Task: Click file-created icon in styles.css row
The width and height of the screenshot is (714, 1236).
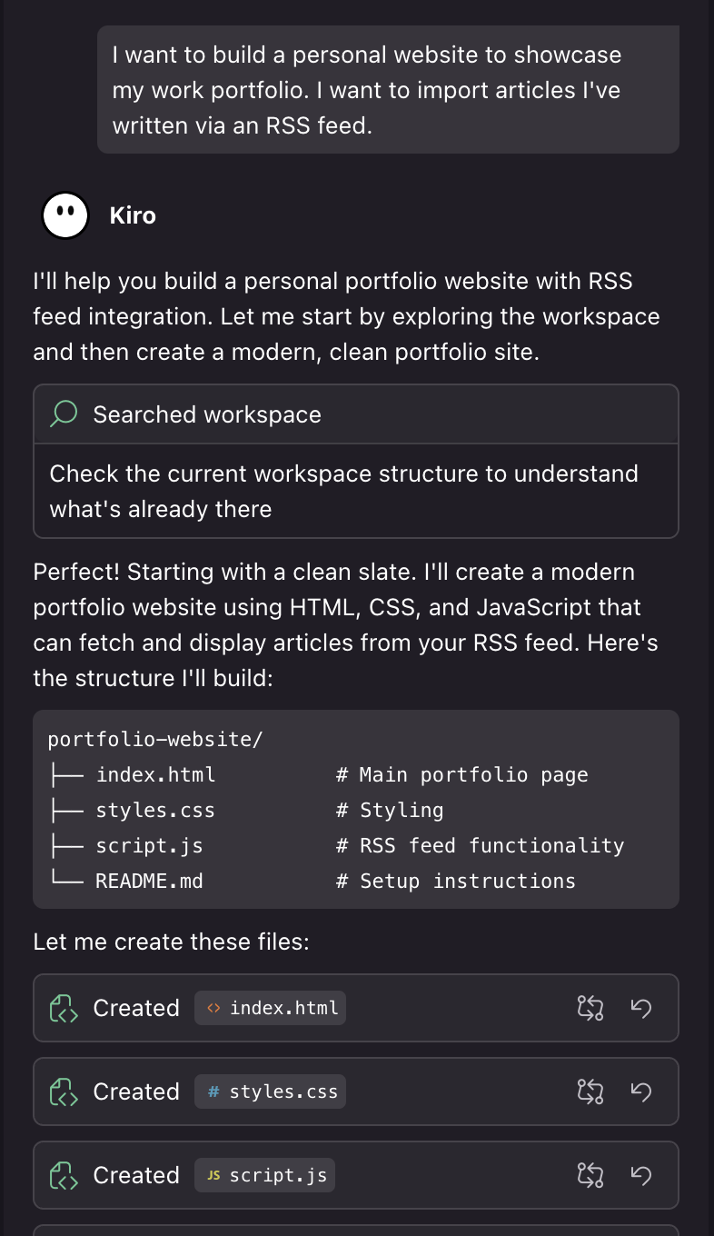Action: [63, 1091]
